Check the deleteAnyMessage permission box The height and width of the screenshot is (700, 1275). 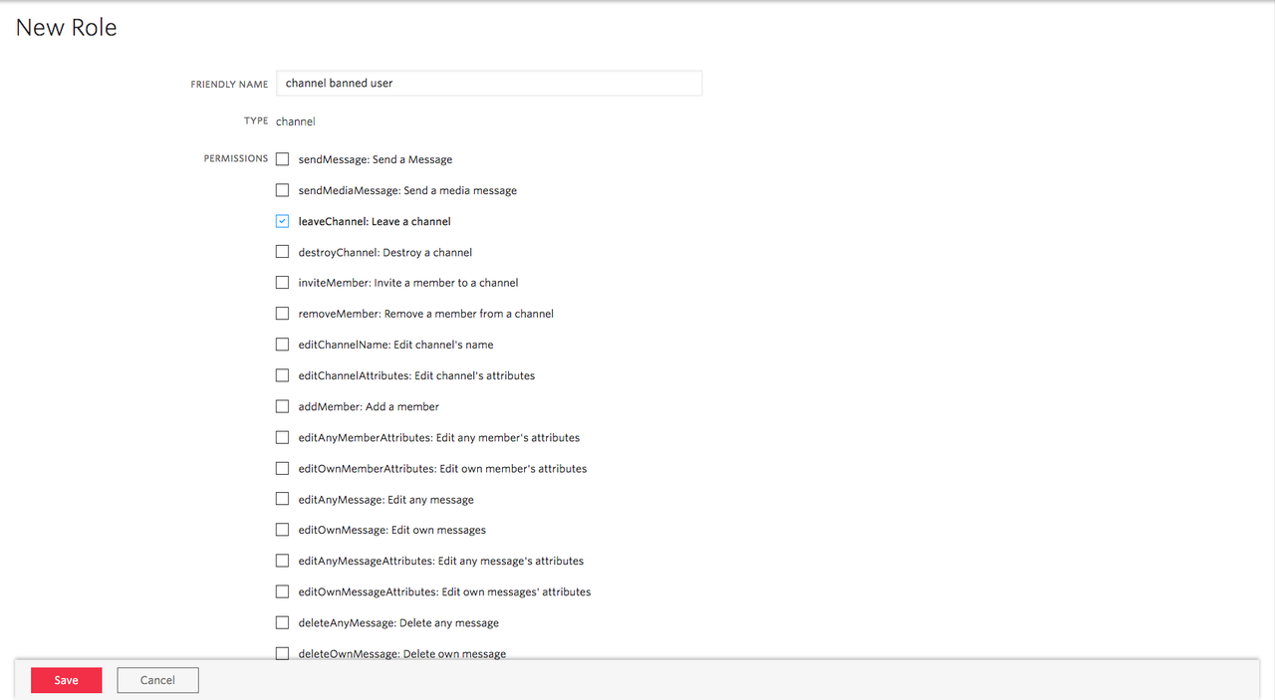click(x=283, y=622)
